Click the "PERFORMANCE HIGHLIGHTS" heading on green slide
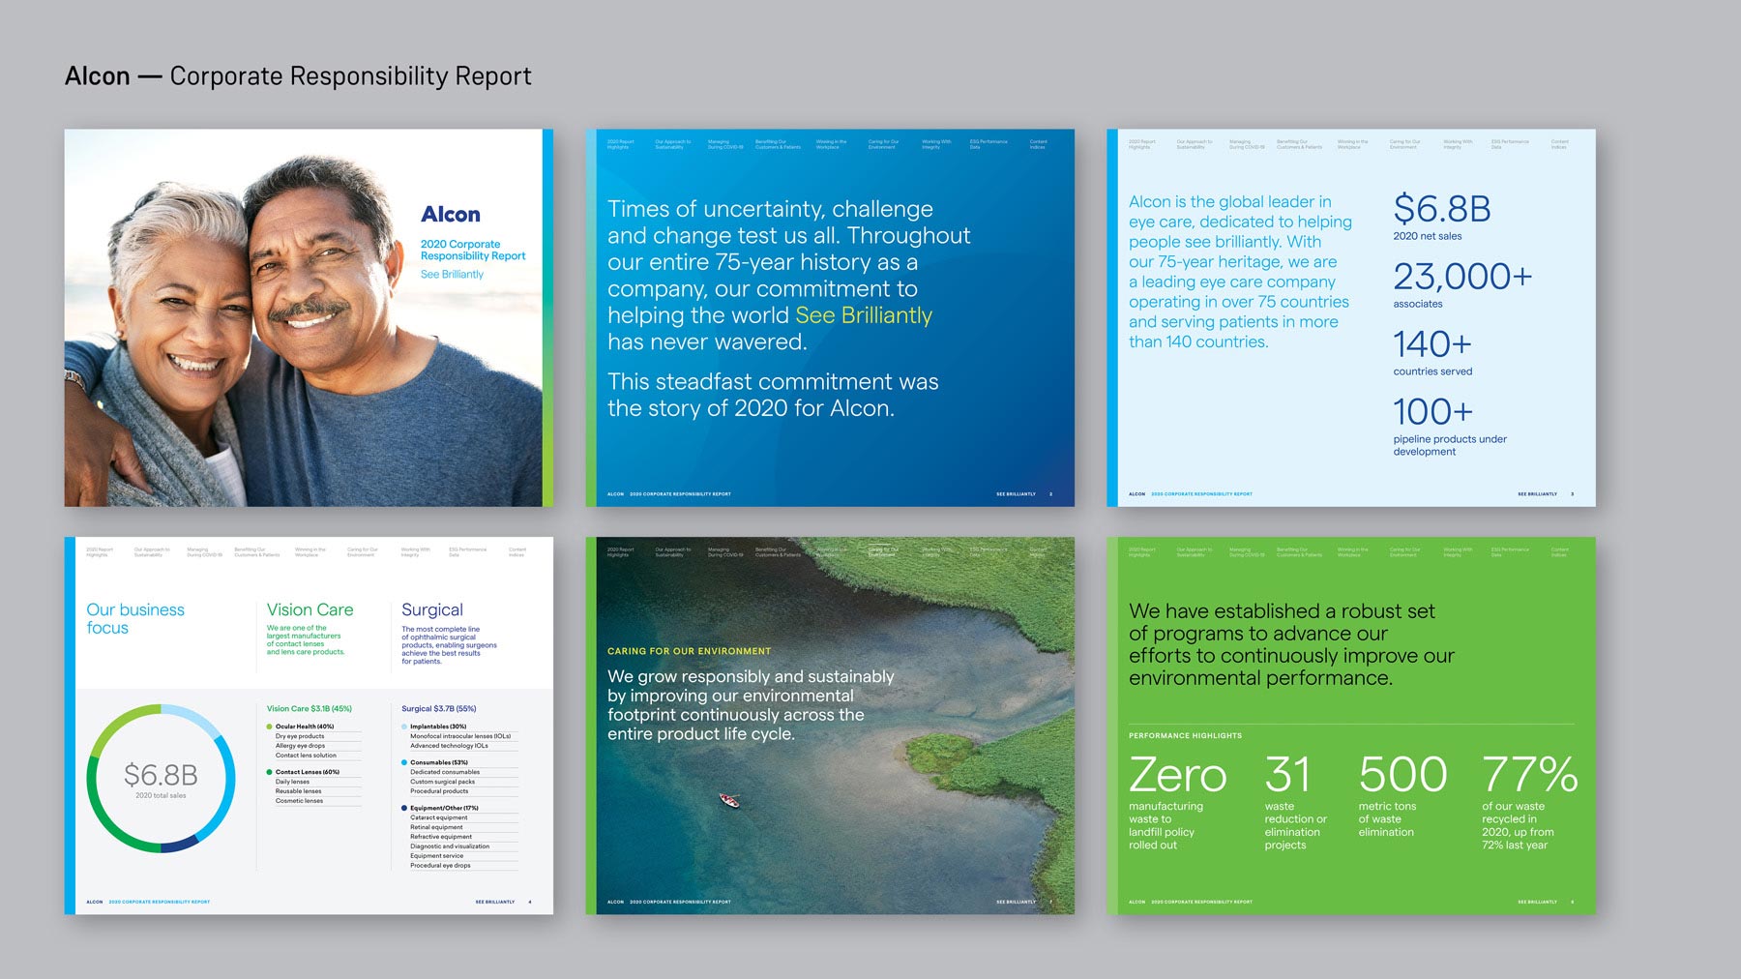Screen dimensions: 1741x979 1185,735
